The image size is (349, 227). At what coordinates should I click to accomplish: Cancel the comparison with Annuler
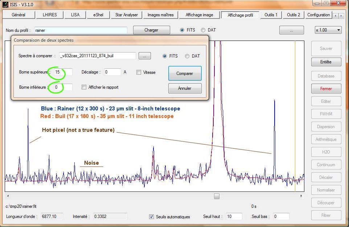coord(185,88)
